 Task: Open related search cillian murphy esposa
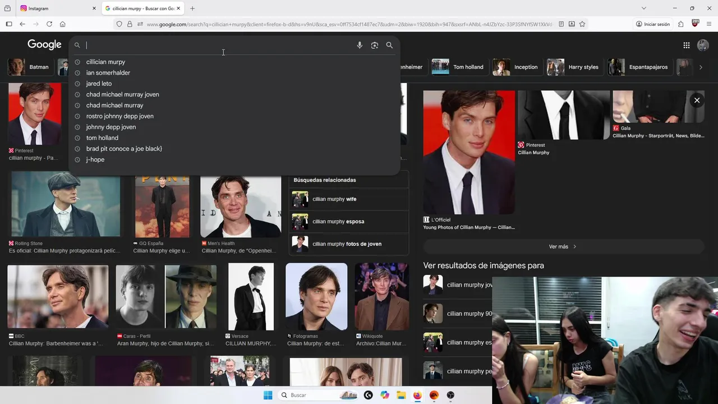pos(349,222)
